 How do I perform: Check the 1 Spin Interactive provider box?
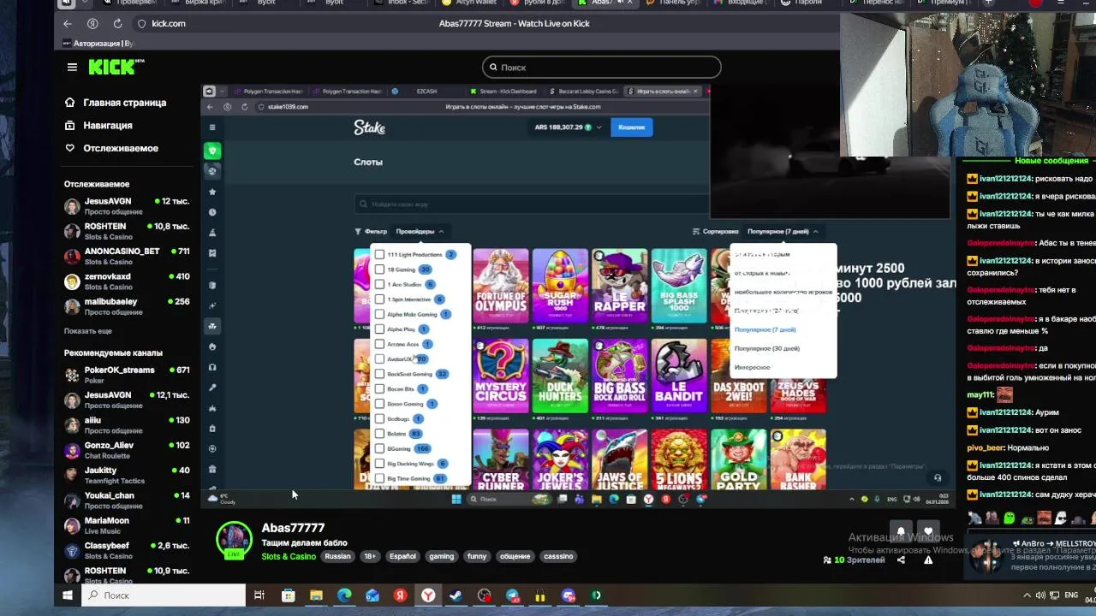click(379, 299)
